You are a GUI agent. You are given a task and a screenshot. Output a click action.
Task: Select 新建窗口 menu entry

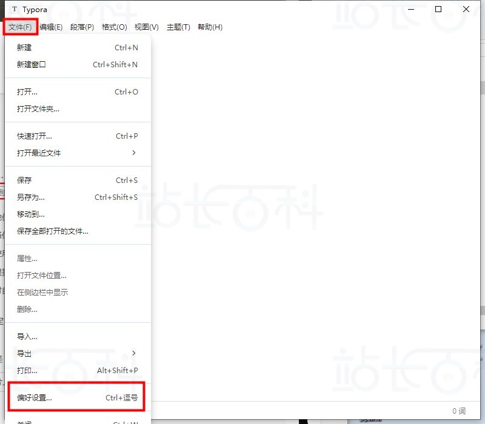78,65
